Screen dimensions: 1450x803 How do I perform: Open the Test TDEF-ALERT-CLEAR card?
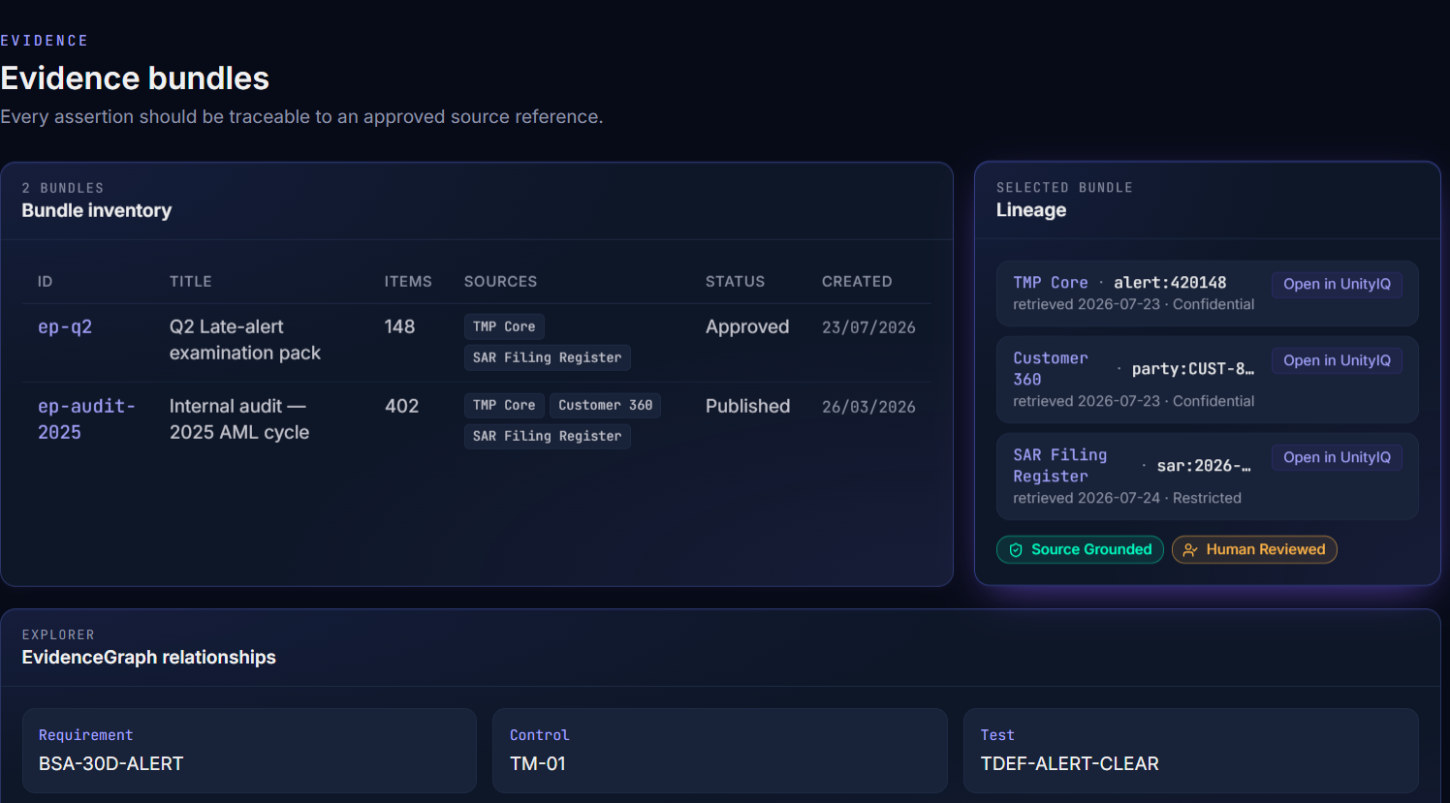(1191, 751)
